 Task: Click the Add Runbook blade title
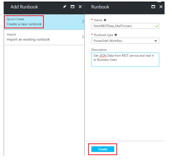(x=24, y=7)
